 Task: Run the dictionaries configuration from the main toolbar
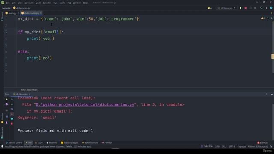(241, 8)
